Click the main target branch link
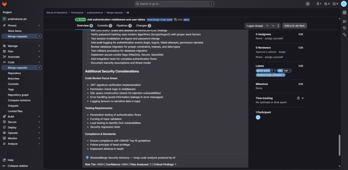The image size is (348, 170). [187, 19]
